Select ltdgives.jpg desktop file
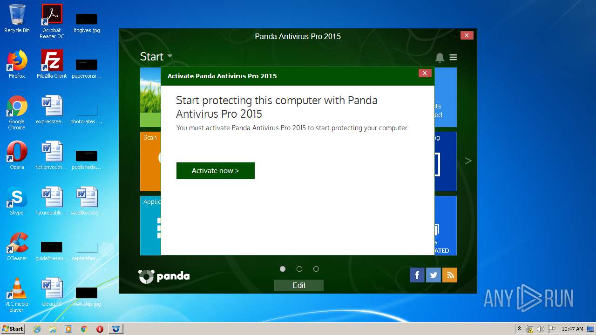 coord(87,22)
